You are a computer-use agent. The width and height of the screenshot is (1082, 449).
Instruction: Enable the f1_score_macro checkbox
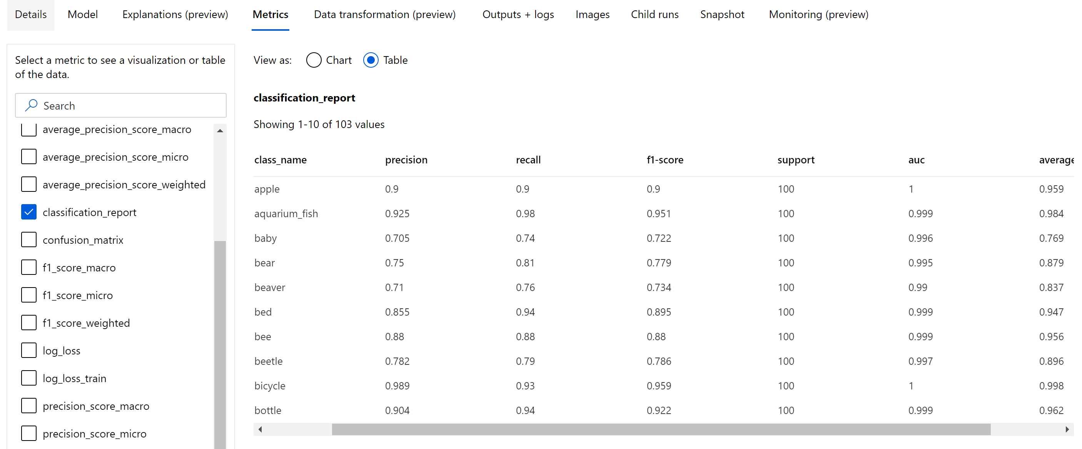tap(28, 267)
